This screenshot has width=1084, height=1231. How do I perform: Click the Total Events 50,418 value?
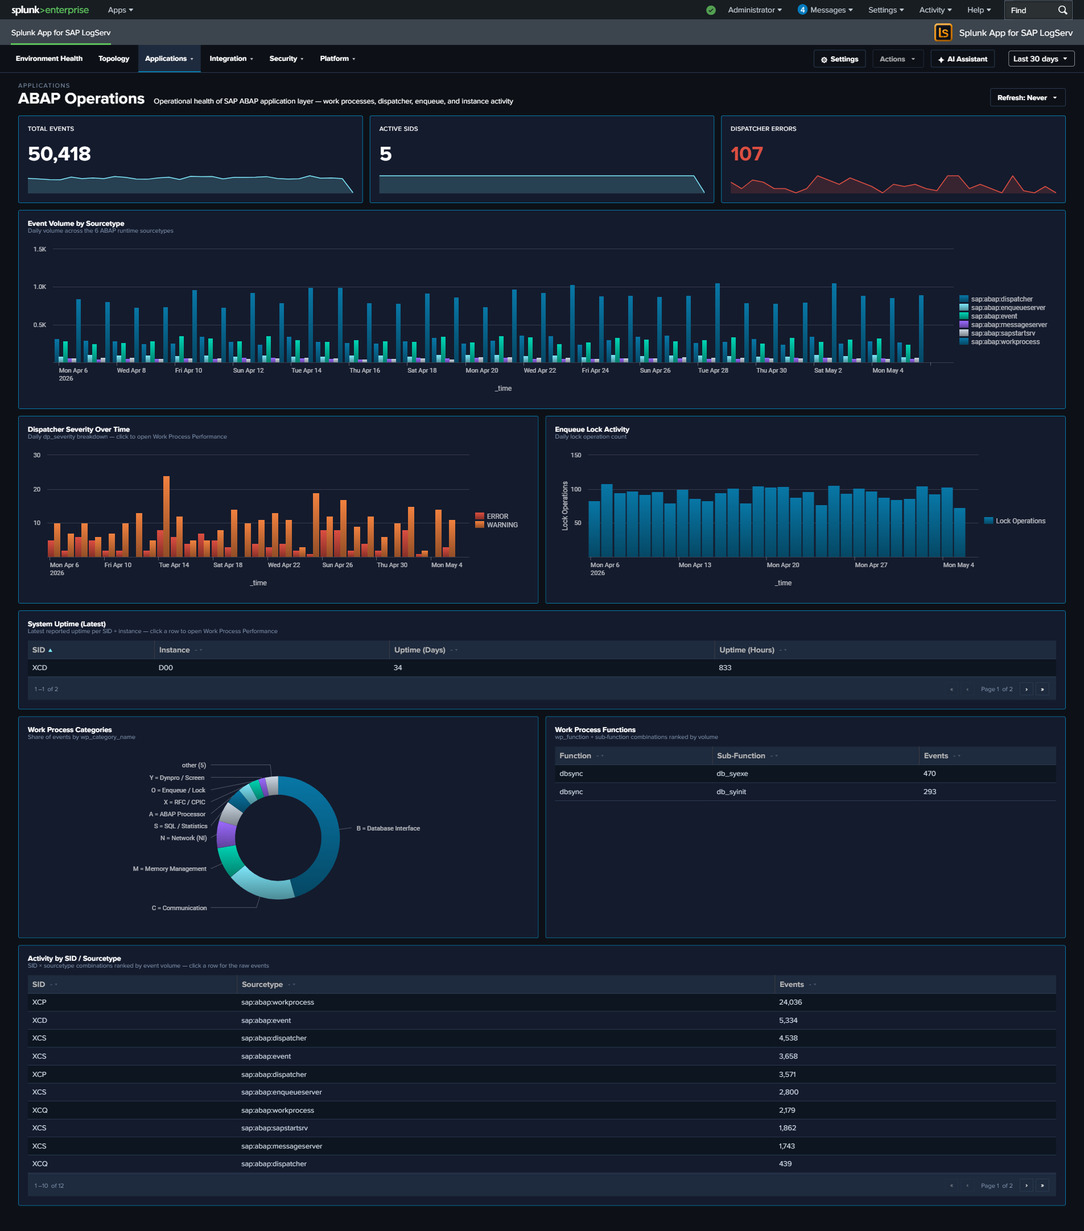pos(59,154)
